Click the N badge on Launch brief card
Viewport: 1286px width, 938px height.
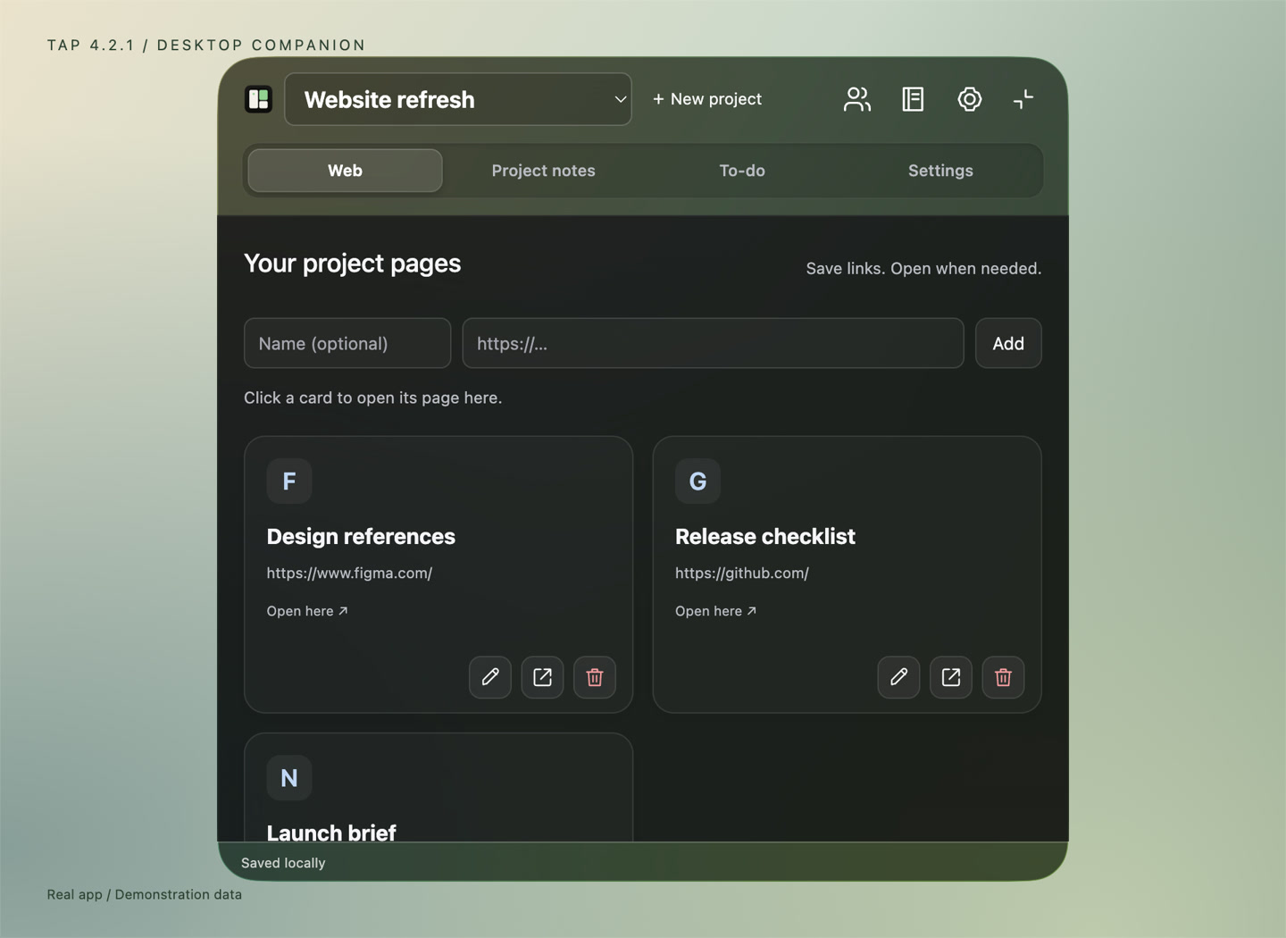click(289, 778)
